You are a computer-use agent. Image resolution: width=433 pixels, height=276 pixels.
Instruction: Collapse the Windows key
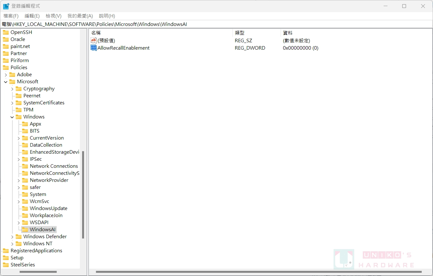(12, 117)
